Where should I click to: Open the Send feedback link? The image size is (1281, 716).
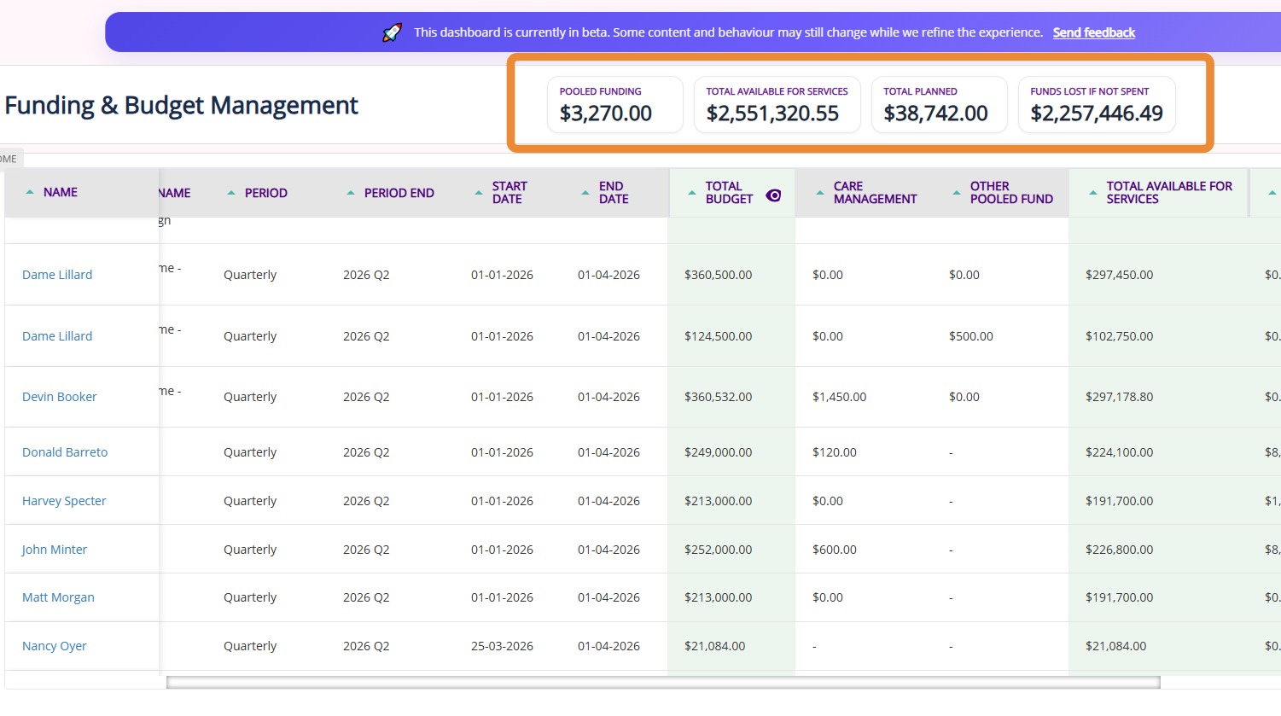pyautogui.click(x=1093, y=32)
